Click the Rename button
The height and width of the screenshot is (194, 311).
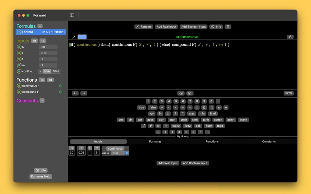pyautogui.click(x=144, y=26)
